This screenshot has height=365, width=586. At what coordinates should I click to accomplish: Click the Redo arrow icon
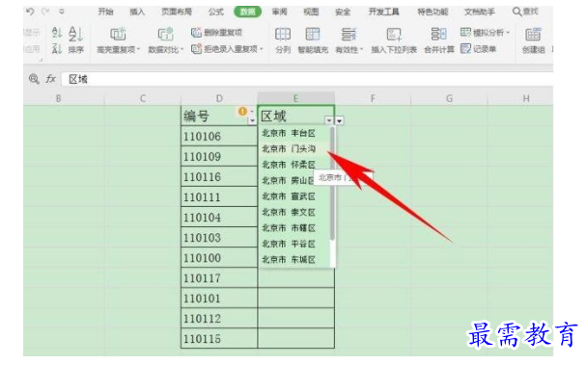tap(45, 12)
